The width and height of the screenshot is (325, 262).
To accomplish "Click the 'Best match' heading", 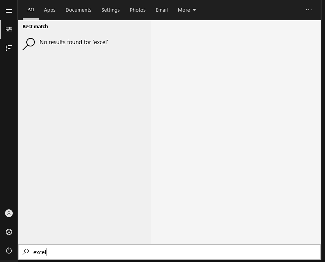I will (x=35, y=27).
